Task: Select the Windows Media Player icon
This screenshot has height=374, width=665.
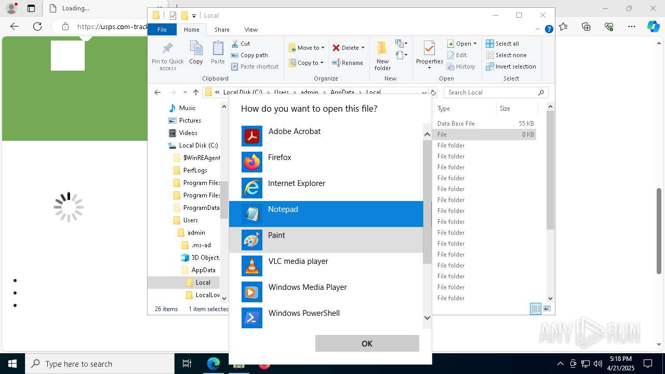Action: click(x=252, y=292)
